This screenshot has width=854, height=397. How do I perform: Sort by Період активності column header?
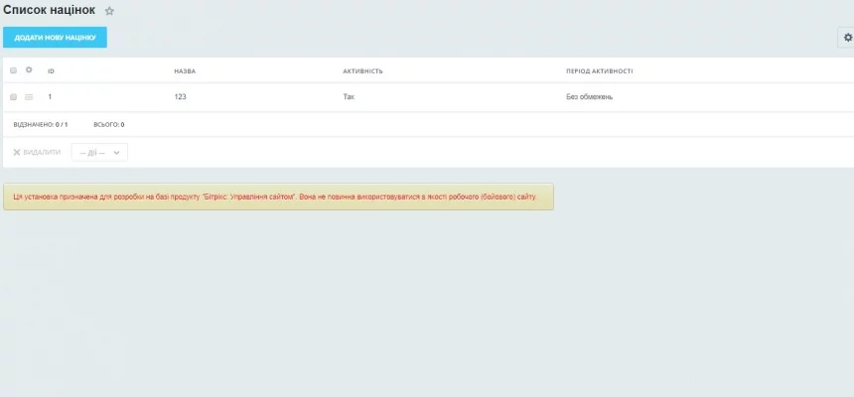click(599, 71)
